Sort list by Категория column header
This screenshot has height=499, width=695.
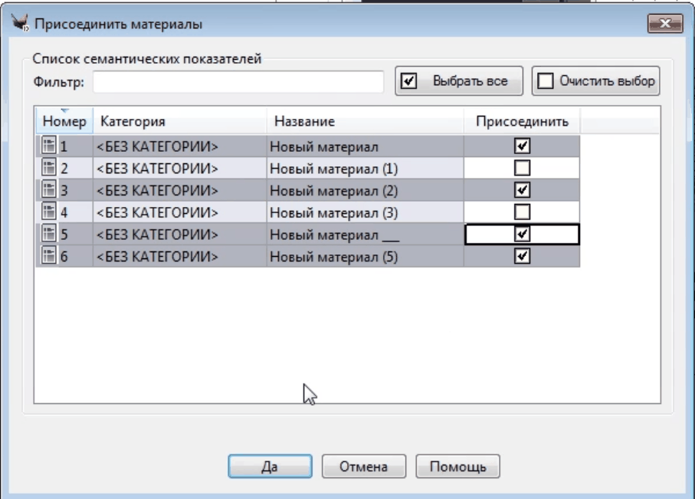tap(180, 122)
